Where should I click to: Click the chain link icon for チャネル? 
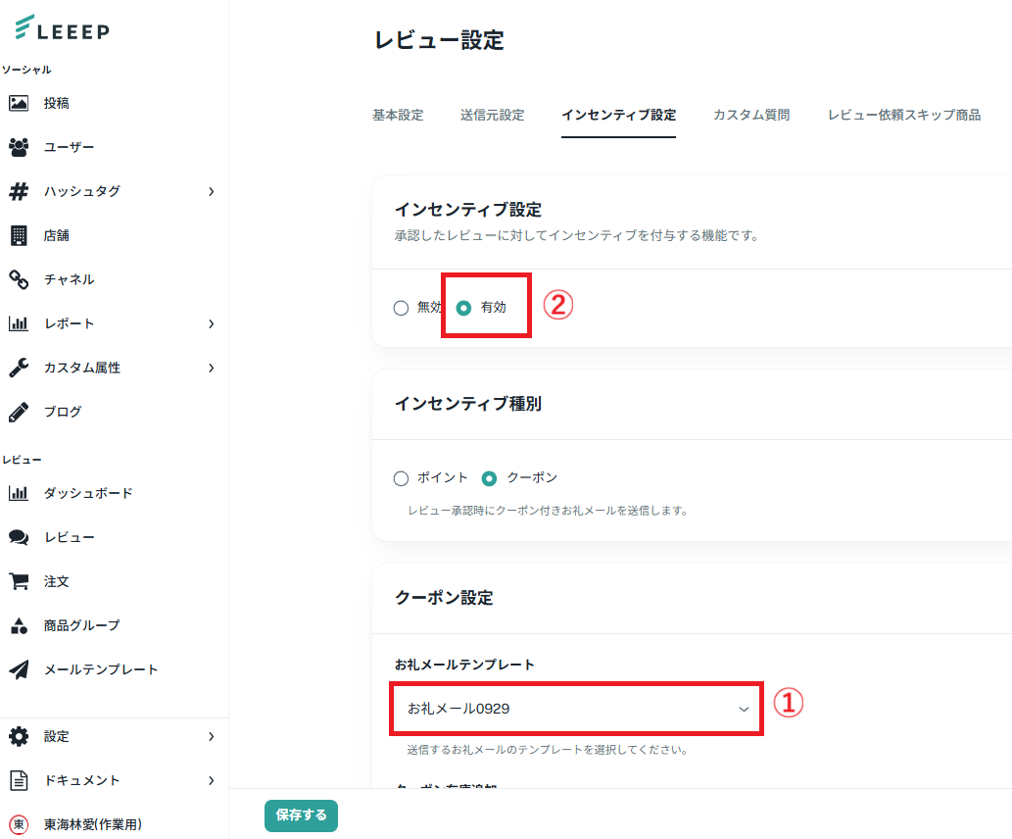tap(19, 279)
